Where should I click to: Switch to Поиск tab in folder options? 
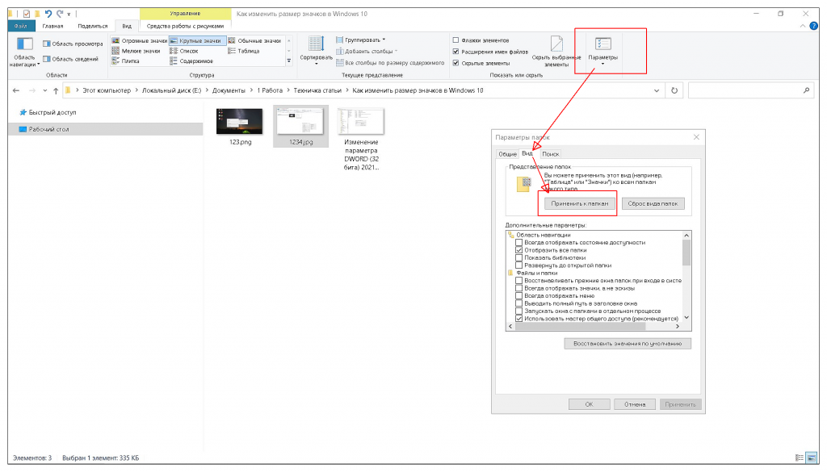pyautogui.click(x=550, y=153)
